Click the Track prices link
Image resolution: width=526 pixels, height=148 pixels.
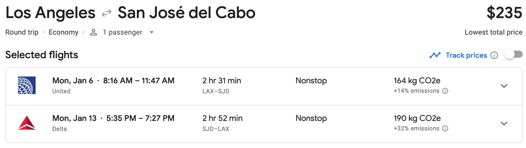tap(466, 55)
